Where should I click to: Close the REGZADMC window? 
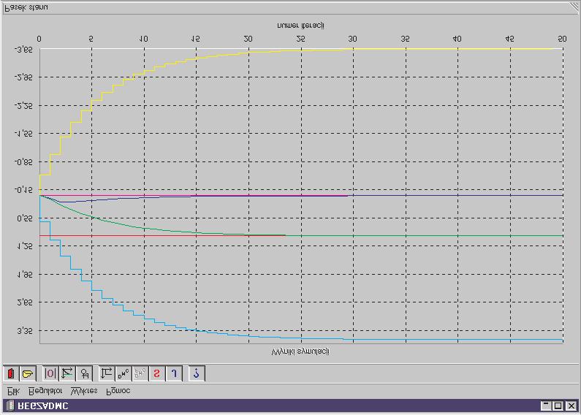coord(571,406)
